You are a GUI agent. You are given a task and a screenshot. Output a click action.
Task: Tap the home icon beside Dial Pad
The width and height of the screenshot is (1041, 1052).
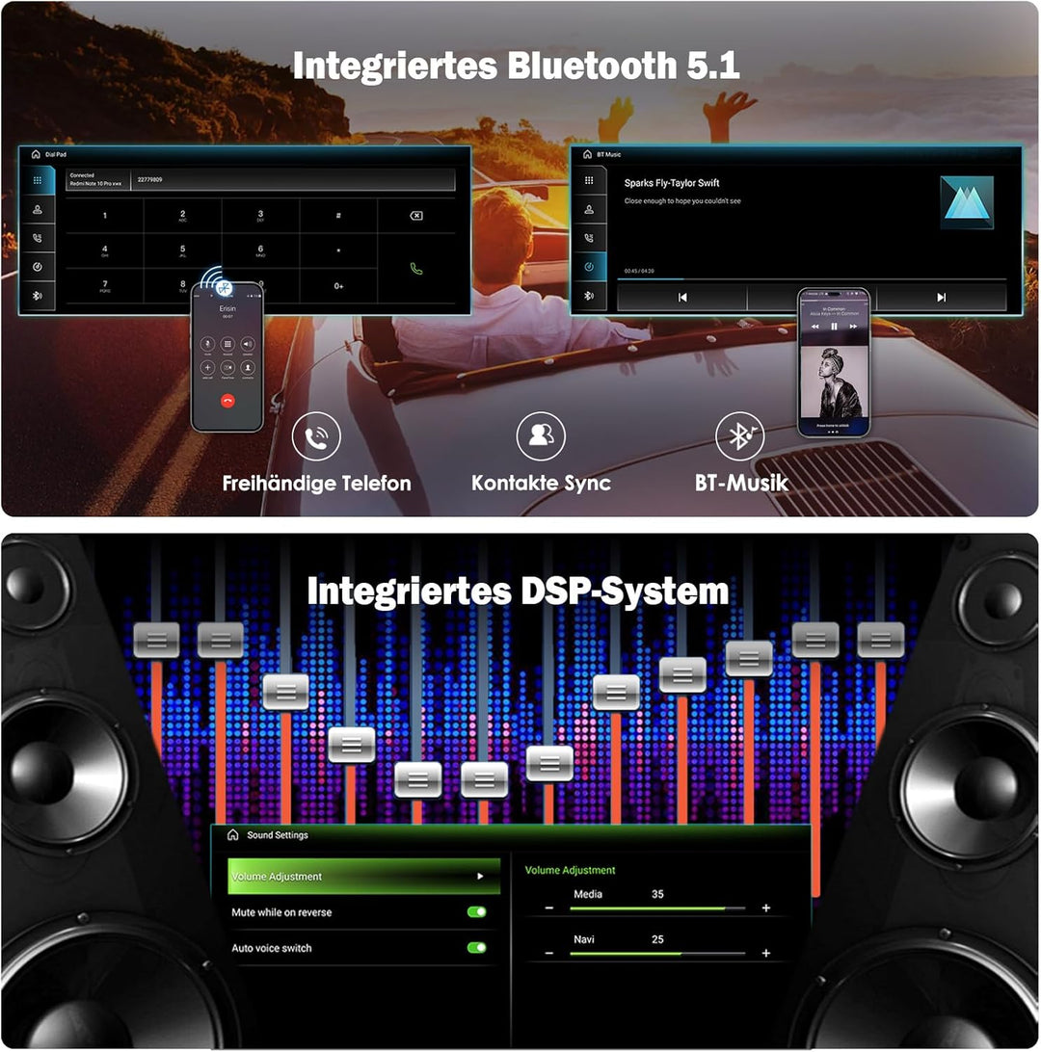(x=36, y=154)
